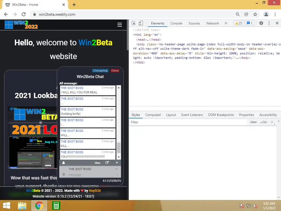Switch to the Network tab
Screen dimensions: 281x211
[x=213, y=23]
